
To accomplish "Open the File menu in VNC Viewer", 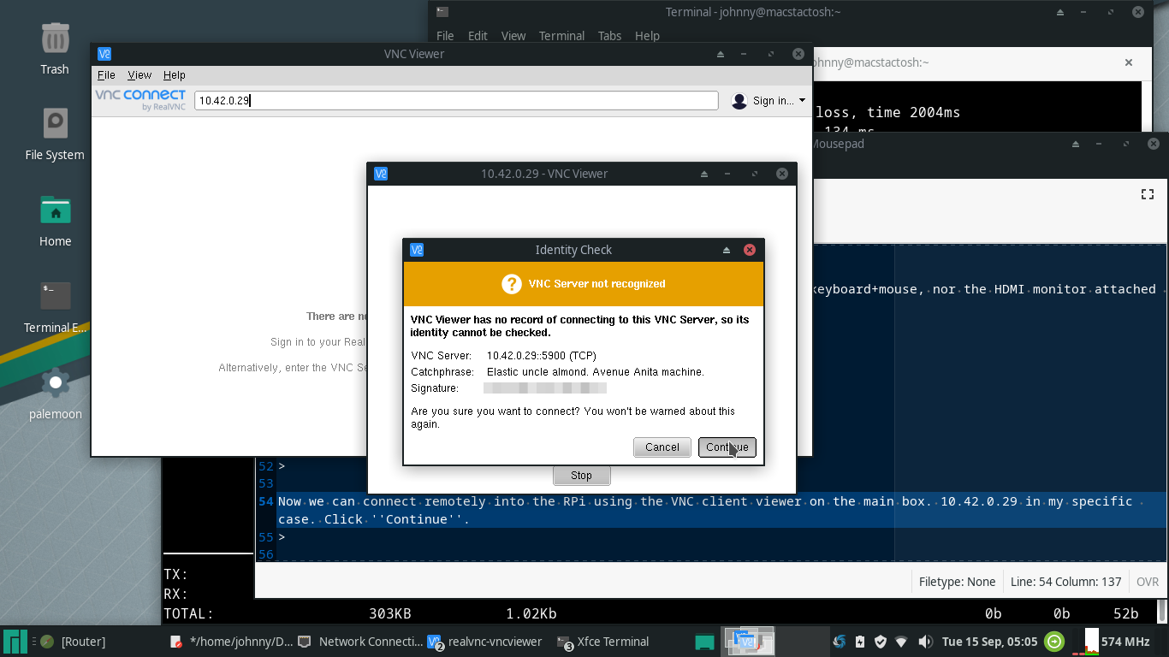I will tap(106, 75).
